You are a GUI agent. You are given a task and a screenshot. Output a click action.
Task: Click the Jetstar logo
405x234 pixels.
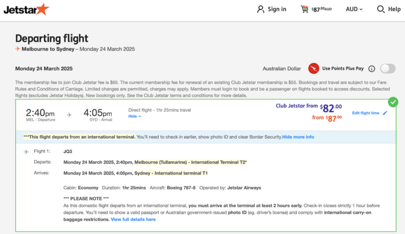[x=26, y=9]
